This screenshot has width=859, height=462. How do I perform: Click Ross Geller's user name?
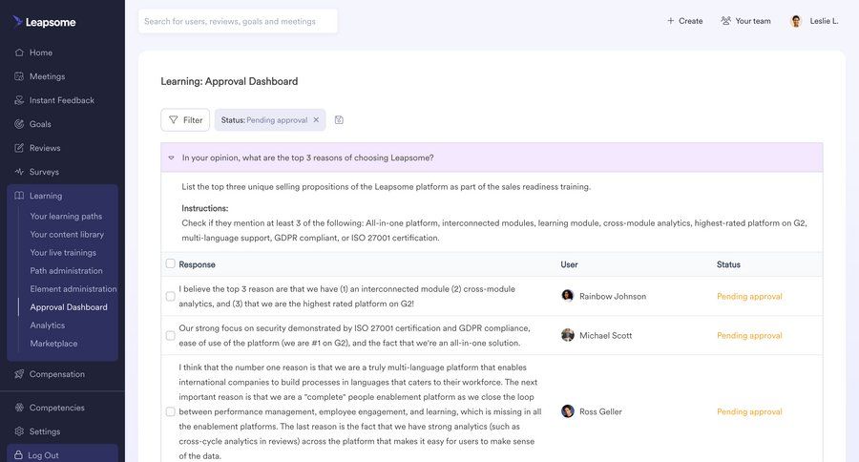pyautogui.click(x=600, y=411)
